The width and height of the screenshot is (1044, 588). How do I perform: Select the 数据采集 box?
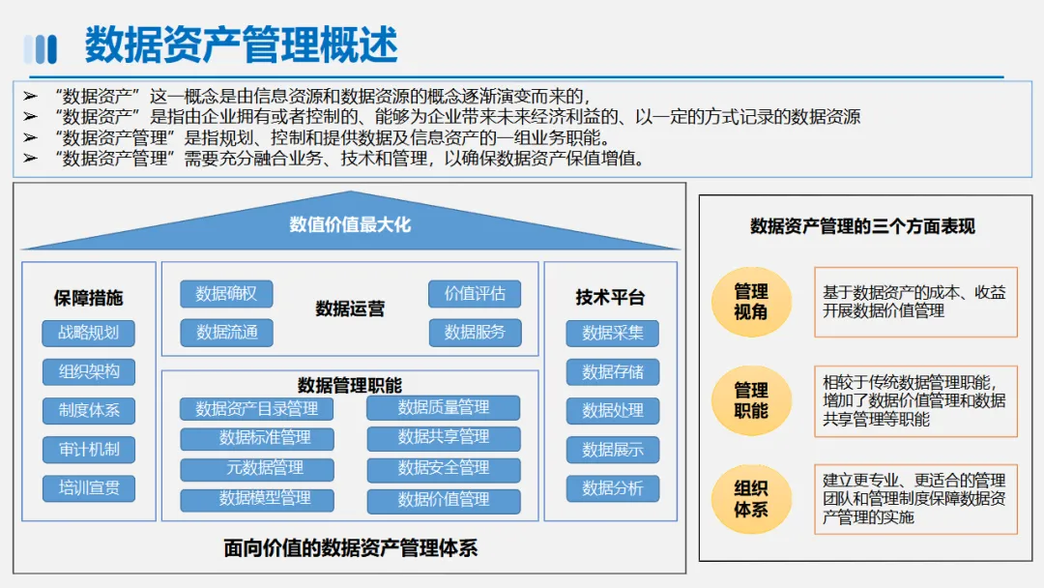(613, 333)
